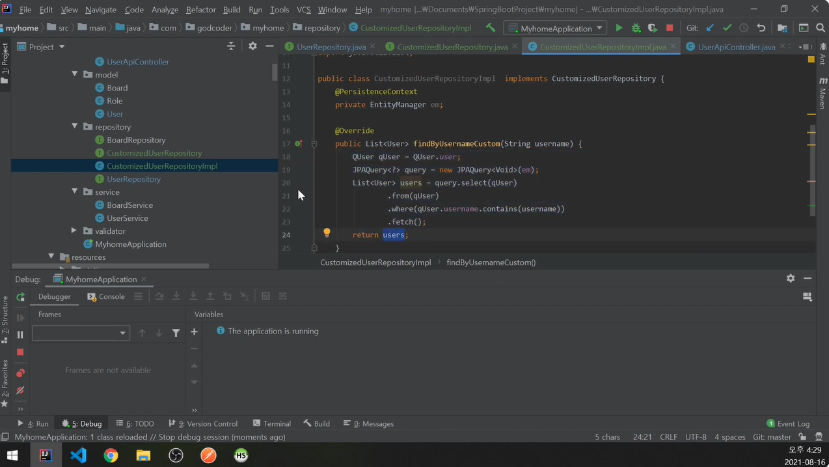The height and width of the screenshot is (467, 829).
Task: Filter frames with the funnel icon
Action: point(176,333)
